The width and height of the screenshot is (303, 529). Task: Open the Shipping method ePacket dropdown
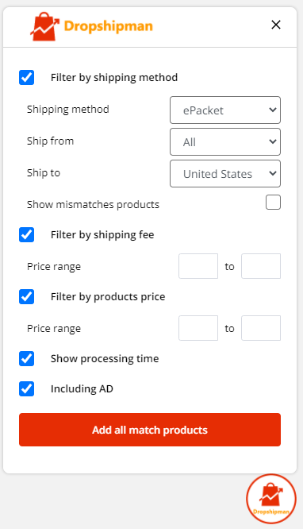click(x=225, y=110)
